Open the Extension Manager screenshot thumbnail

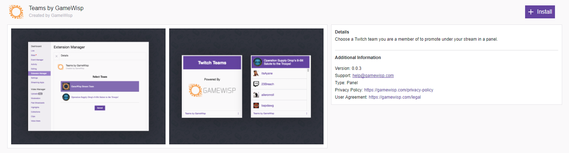[88, 86]
